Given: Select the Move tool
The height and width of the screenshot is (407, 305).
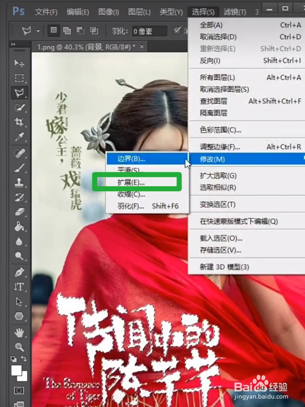Looking at the screenshot, I should (x=19, y=63).
